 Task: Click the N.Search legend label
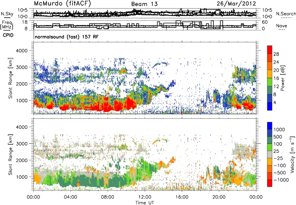(286, 14)
